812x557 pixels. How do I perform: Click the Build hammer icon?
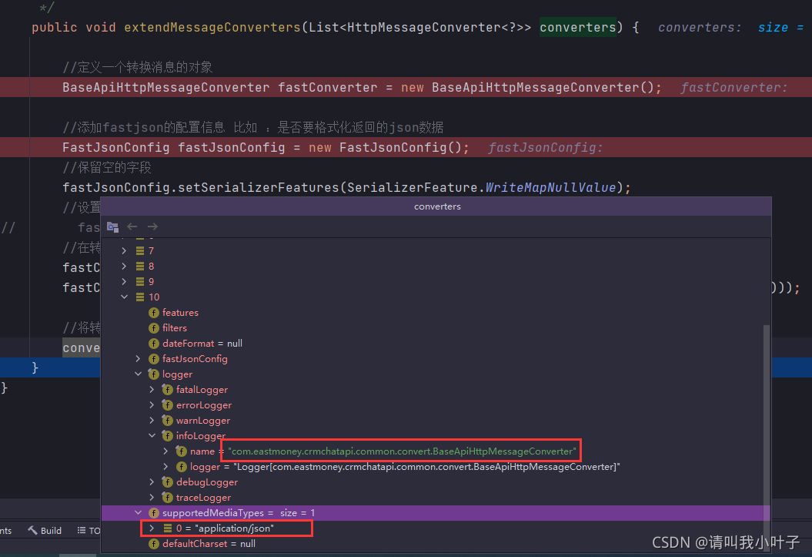32,530
